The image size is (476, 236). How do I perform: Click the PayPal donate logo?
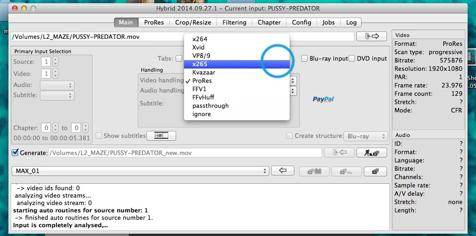click(324, 99)
